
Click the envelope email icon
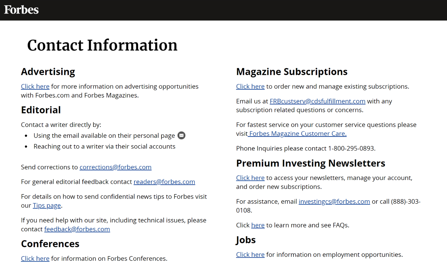181,135
